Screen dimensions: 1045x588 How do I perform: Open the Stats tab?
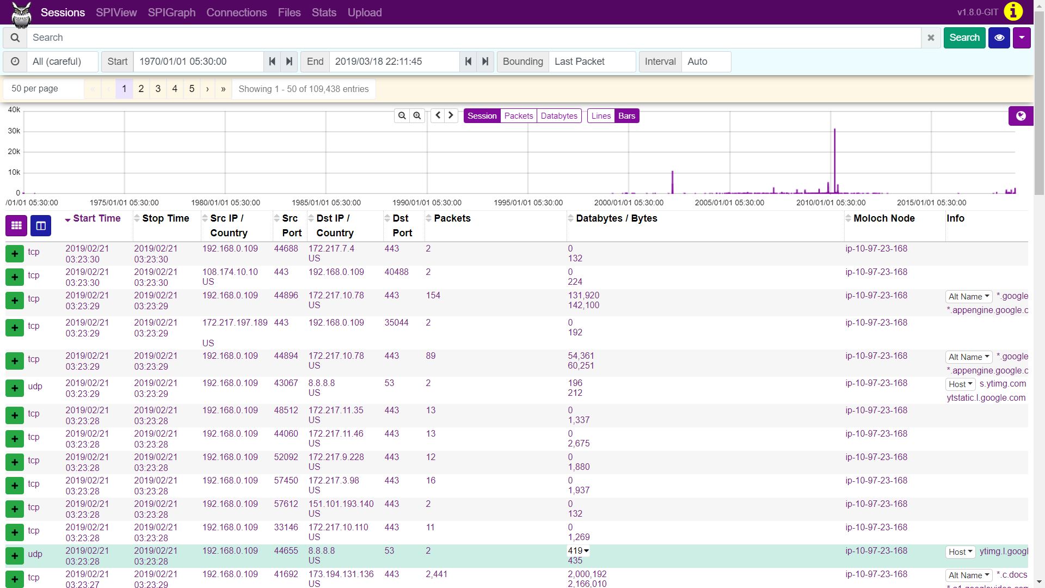click(324, 12)
